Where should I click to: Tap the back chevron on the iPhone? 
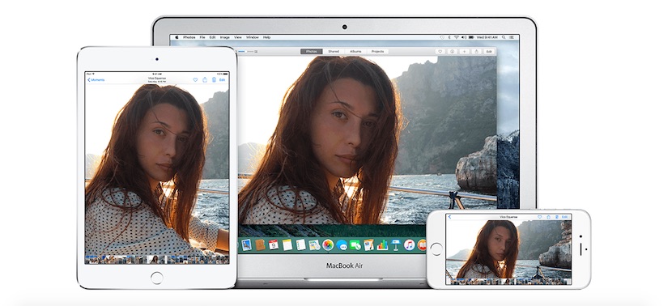tap(449, 217)
